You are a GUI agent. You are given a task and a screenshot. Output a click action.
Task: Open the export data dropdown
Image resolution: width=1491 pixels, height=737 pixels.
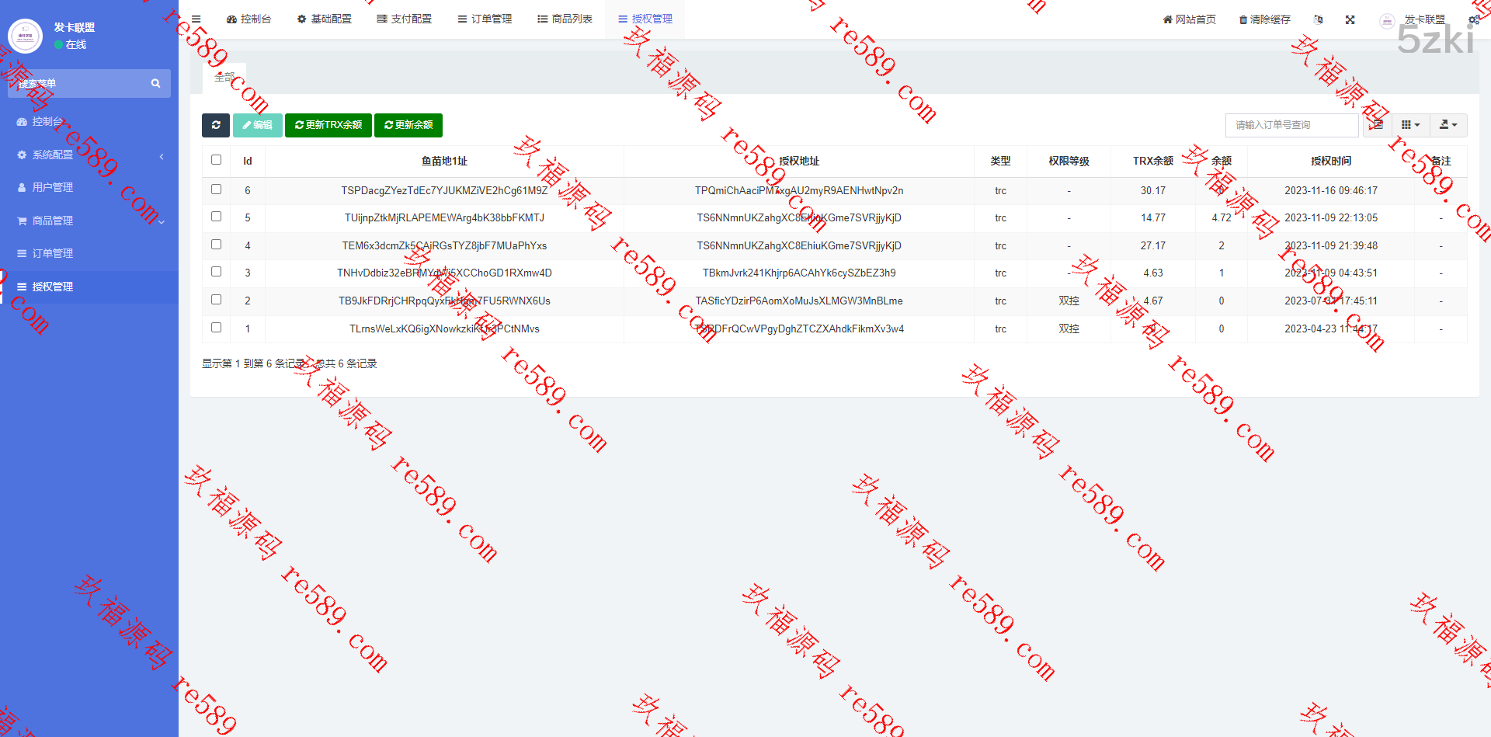(1448, 125)
